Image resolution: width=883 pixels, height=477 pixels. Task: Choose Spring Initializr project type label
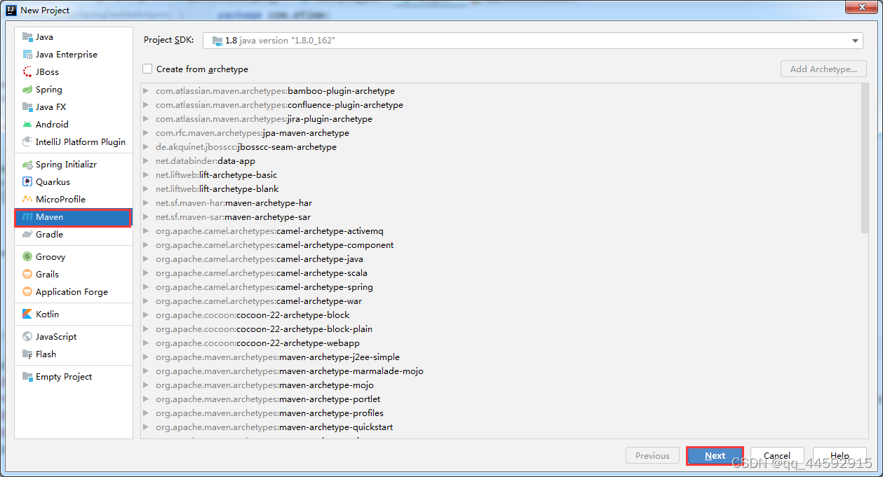tap(67, 165)
